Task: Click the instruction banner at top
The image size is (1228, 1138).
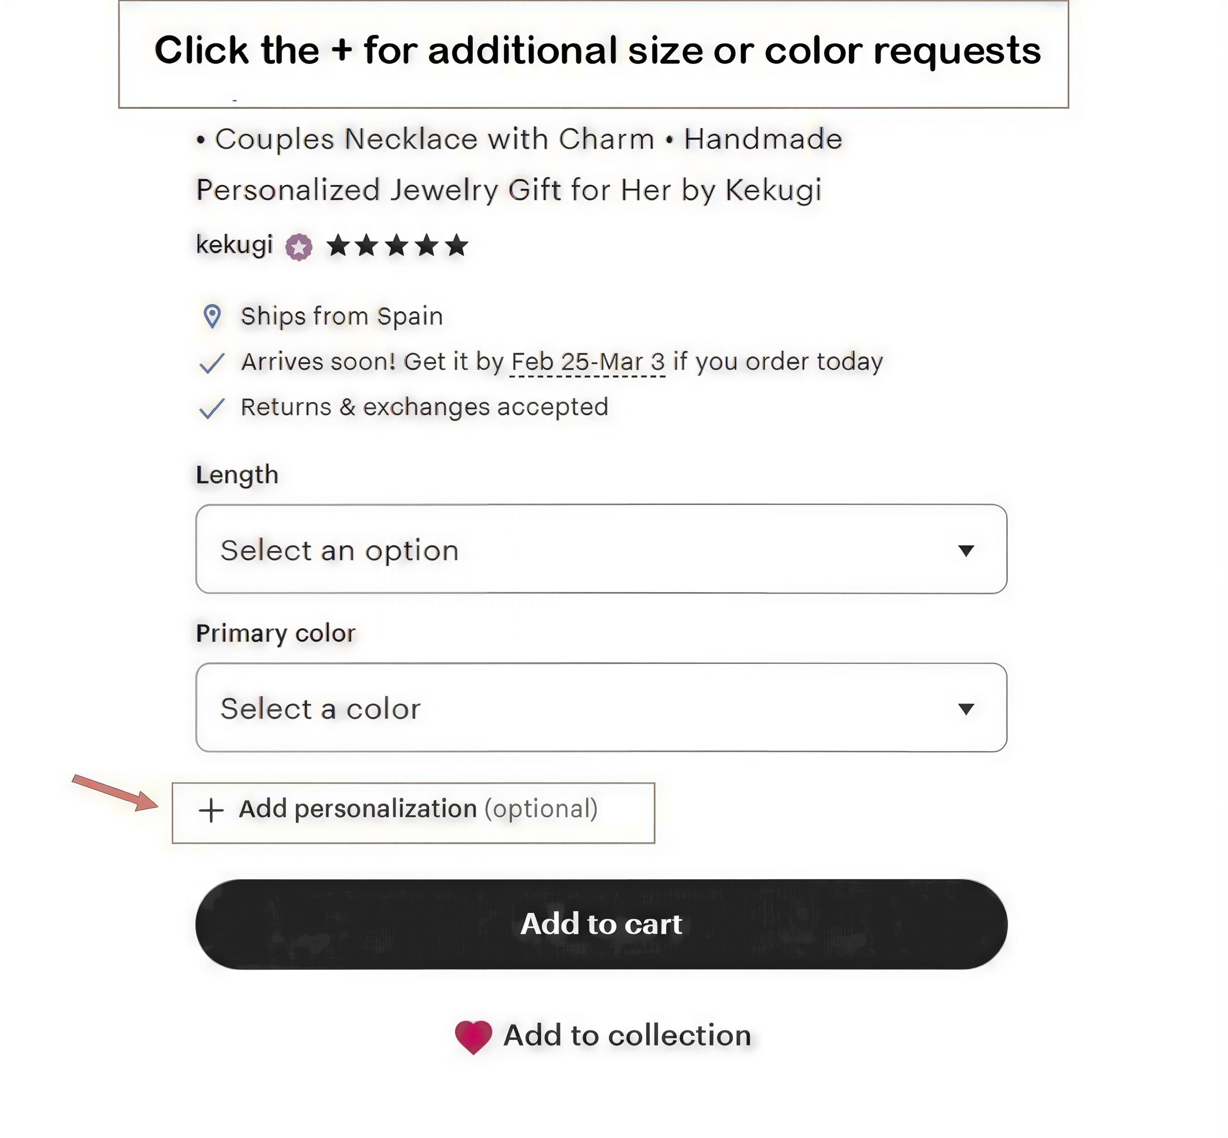Action: tap(594, 54)
